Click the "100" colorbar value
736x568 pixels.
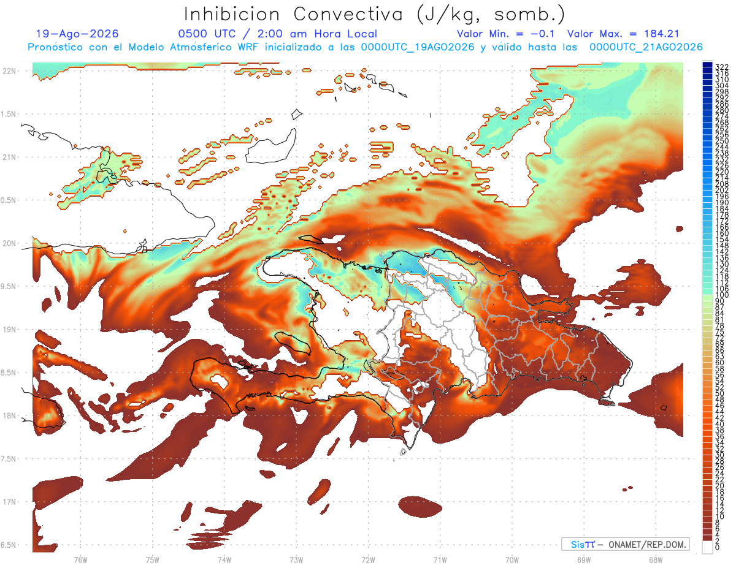[x=722, y=295]
